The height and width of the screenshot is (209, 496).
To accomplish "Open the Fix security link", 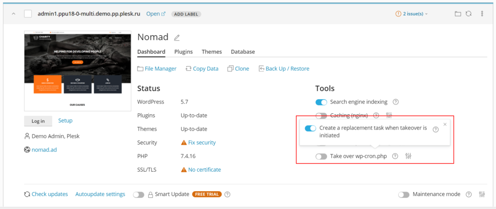I will [202, 142].
